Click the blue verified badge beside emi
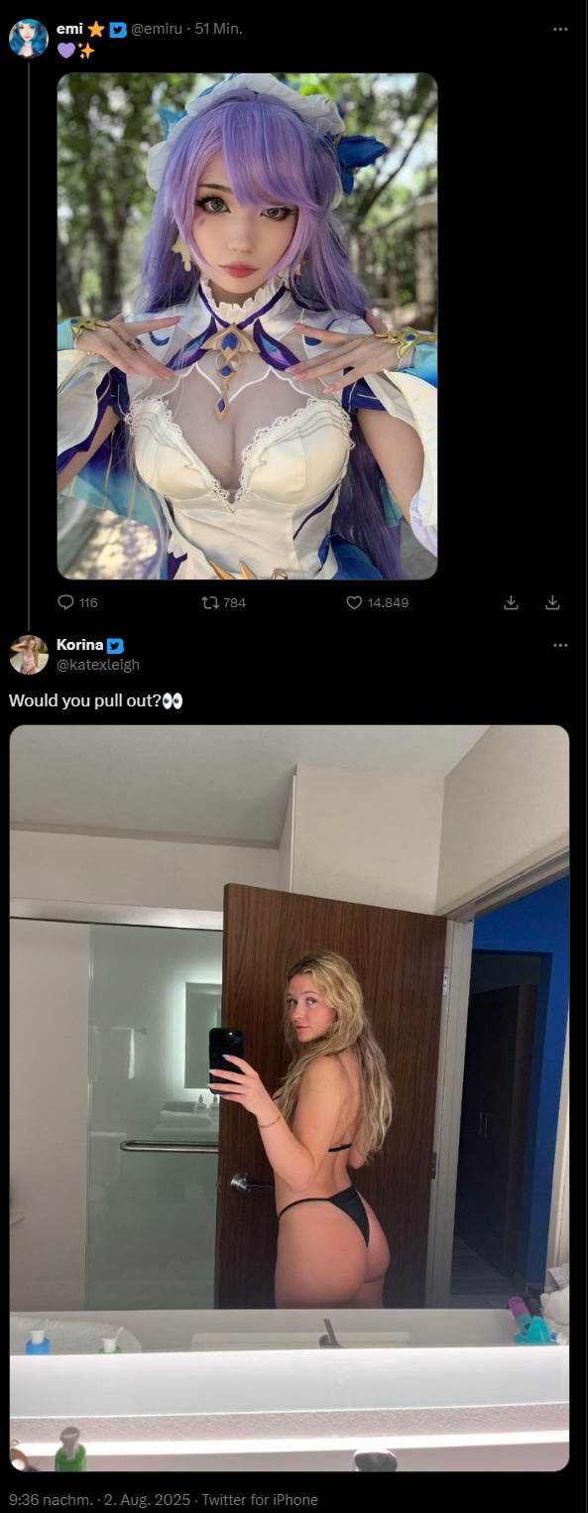The width and height of the screenshot is (588, 1513). point(118,30)
